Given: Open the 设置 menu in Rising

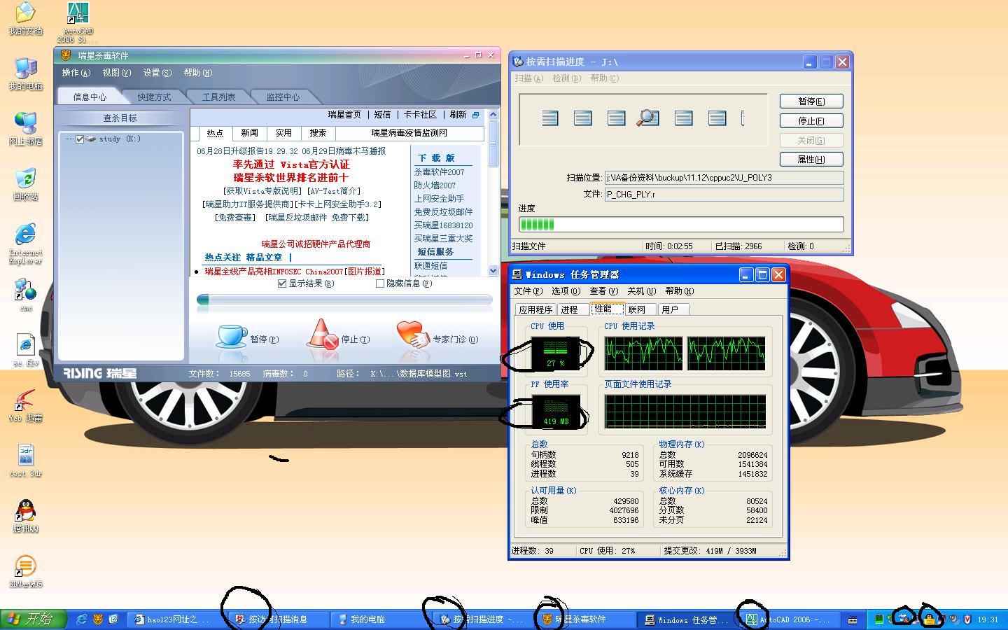Looking at the screenshot, I should (x=157, y=73).
